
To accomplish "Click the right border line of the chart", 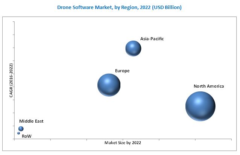I will pyautogui.click(x=236, y=75).
